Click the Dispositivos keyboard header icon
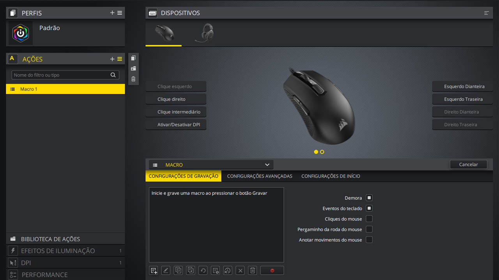Viewport: 499px width, 280px height. pyautogui.click(x=152, y=13)
